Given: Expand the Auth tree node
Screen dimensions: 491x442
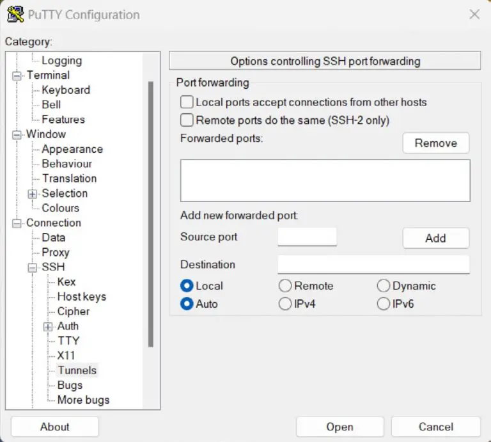Looking at the screenshot, I should click(48, 327).
